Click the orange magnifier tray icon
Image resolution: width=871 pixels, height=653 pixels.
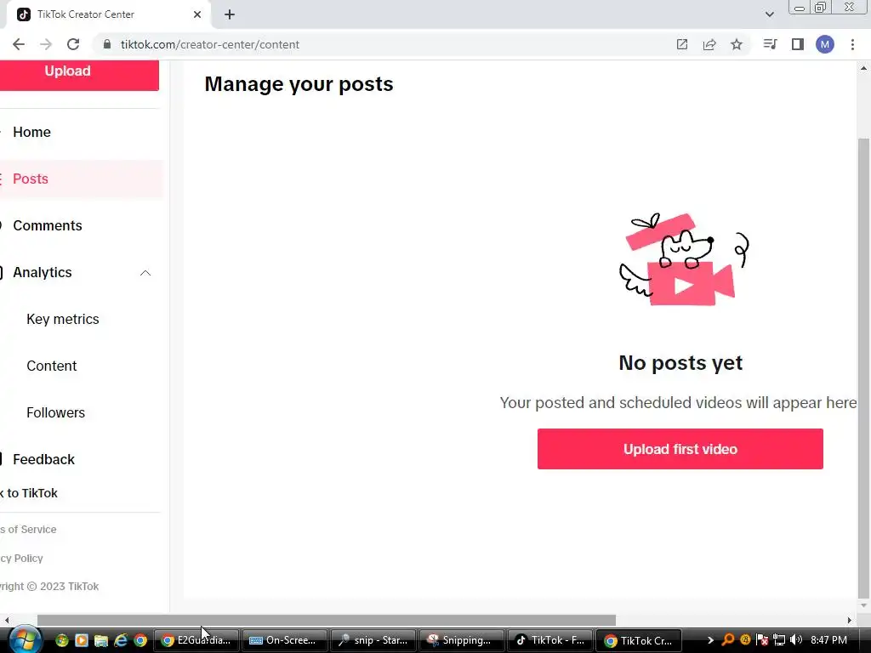click(x=728, y=640)
